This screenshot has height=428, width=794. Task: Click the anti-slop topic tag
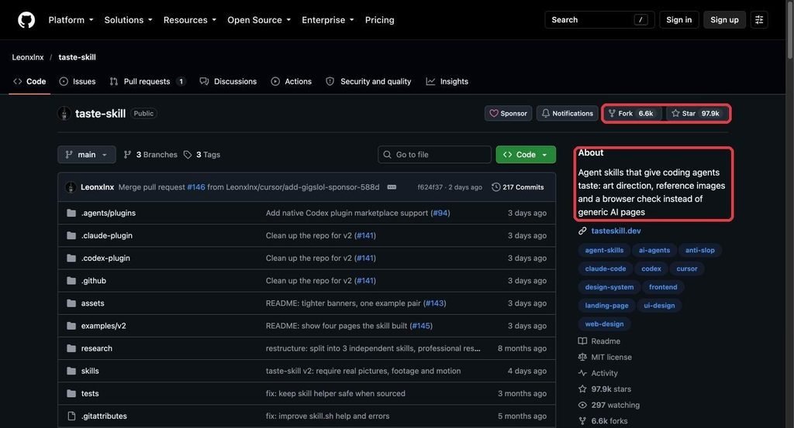point(700,250)
